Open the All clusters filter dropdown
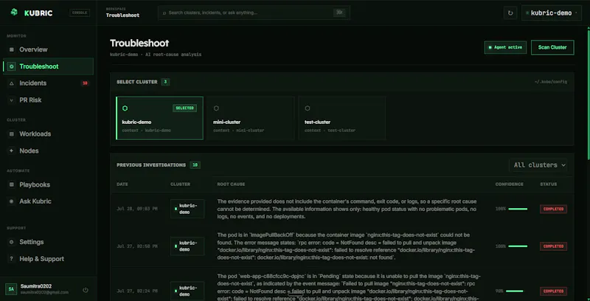 point(538,165)
